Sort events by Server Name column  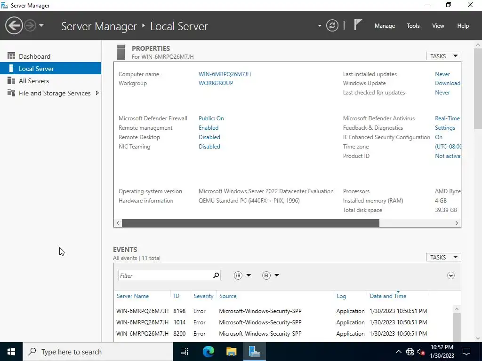pyautogui.click(x=133, y=296)
